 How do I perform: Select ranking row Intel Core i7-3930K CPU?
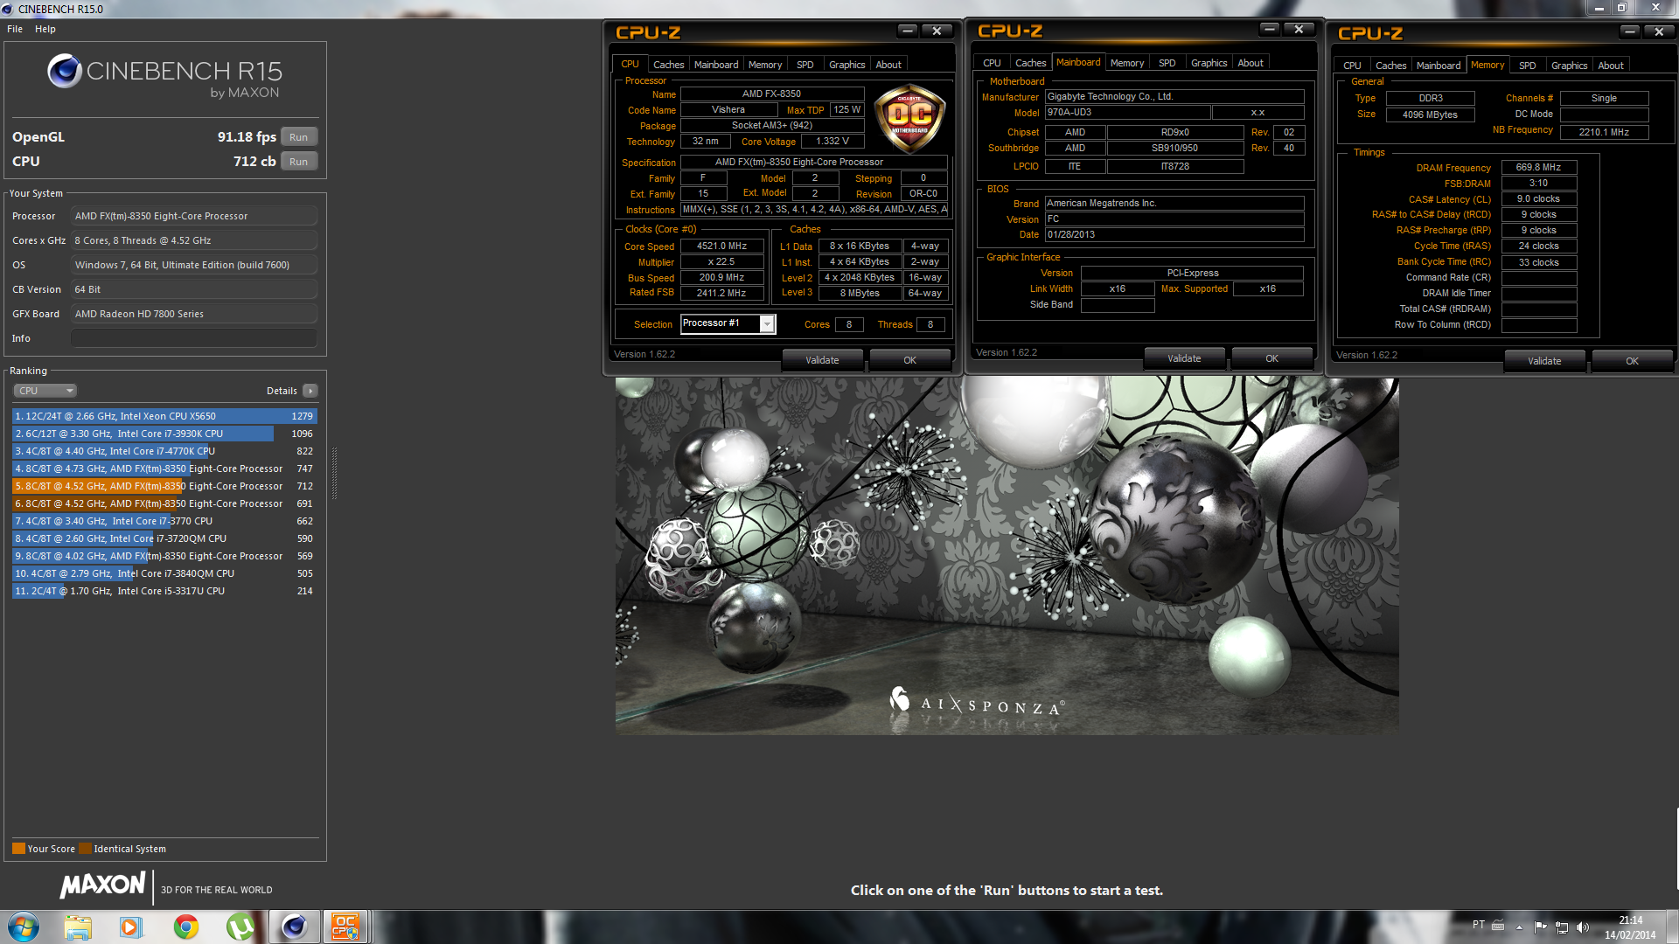click(x=164, y=434)
